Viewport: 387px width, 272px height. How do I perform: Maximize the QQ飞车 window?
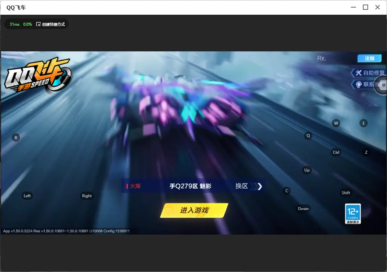coord(365,7)
